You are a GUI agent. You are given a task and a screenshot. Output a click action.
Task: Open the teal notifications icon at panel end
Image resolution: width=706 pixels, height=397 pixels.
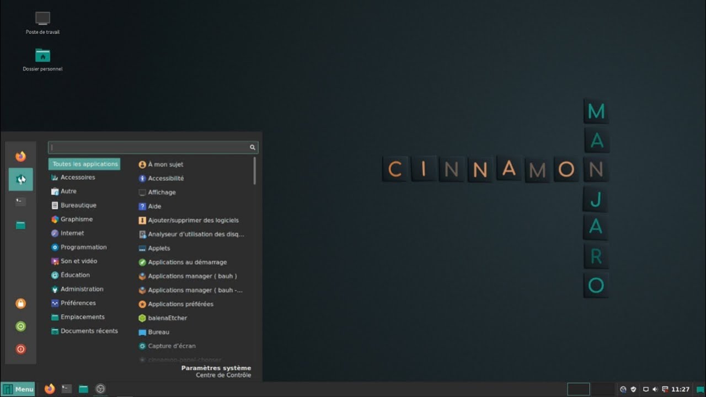click(700, 389)
